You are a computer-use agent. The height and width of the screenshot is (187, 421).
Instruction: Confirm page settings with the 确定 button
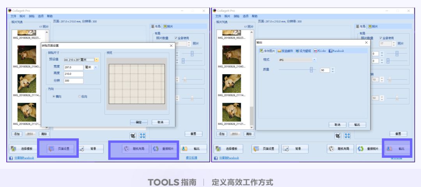click(139, 122)
